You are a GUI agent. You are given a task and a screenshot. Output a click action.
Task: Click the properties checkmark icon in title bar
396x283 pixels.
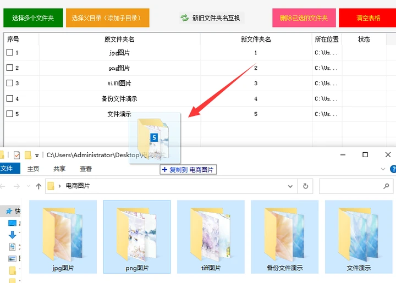[16, 155]
